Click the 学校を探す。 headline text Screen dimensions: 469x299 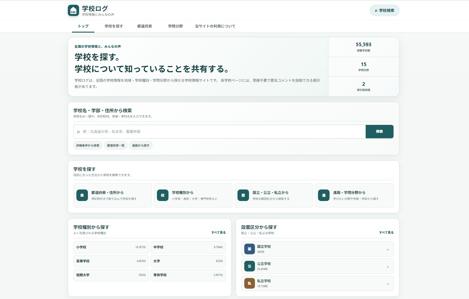point(97,57)
